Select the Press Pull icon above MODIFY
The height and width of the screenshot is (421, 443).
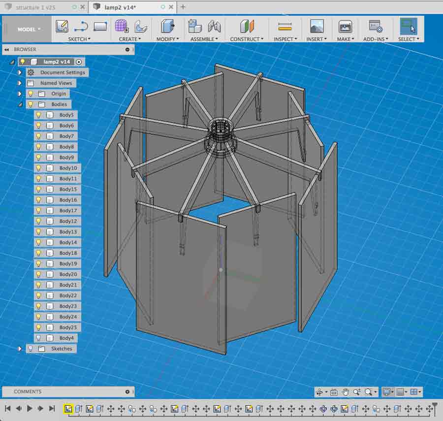click(x=167, y=26)
